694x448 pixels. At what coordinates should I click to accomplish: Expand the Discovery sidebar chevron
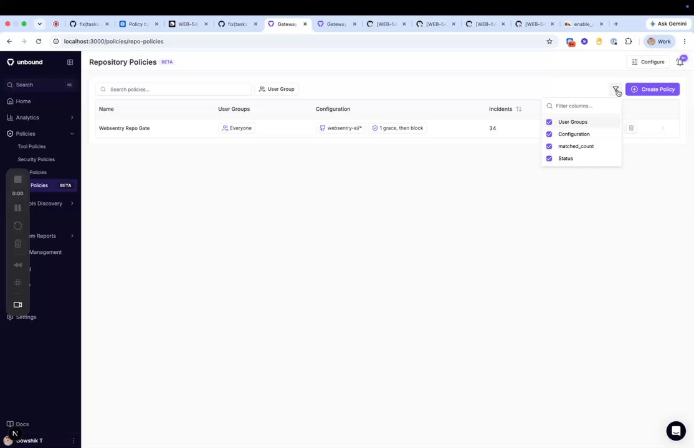(72, 203)
